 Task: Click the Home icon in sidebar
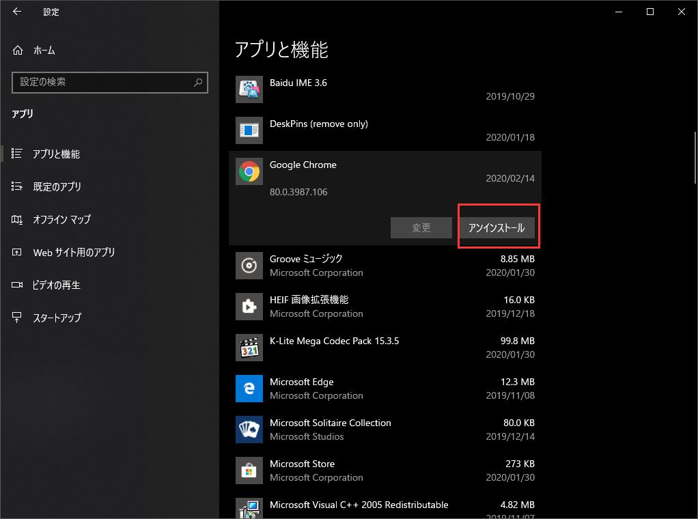(17, 51)
